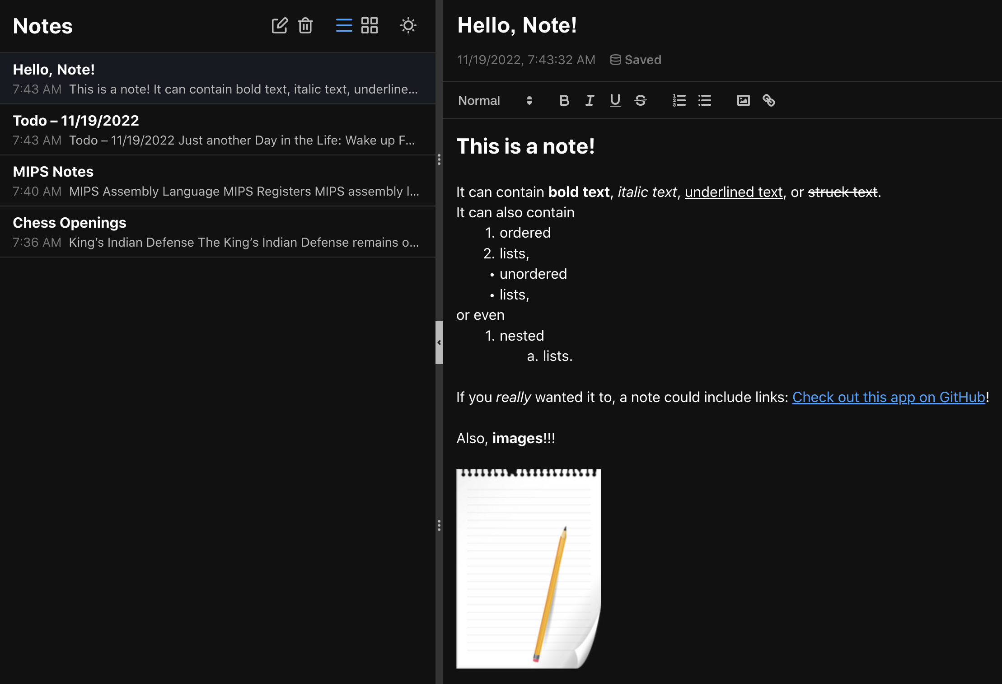Collapse the sidebar with the arrow handle
This screenshot has height=684, width=1002.
click(x=439, y=342)
